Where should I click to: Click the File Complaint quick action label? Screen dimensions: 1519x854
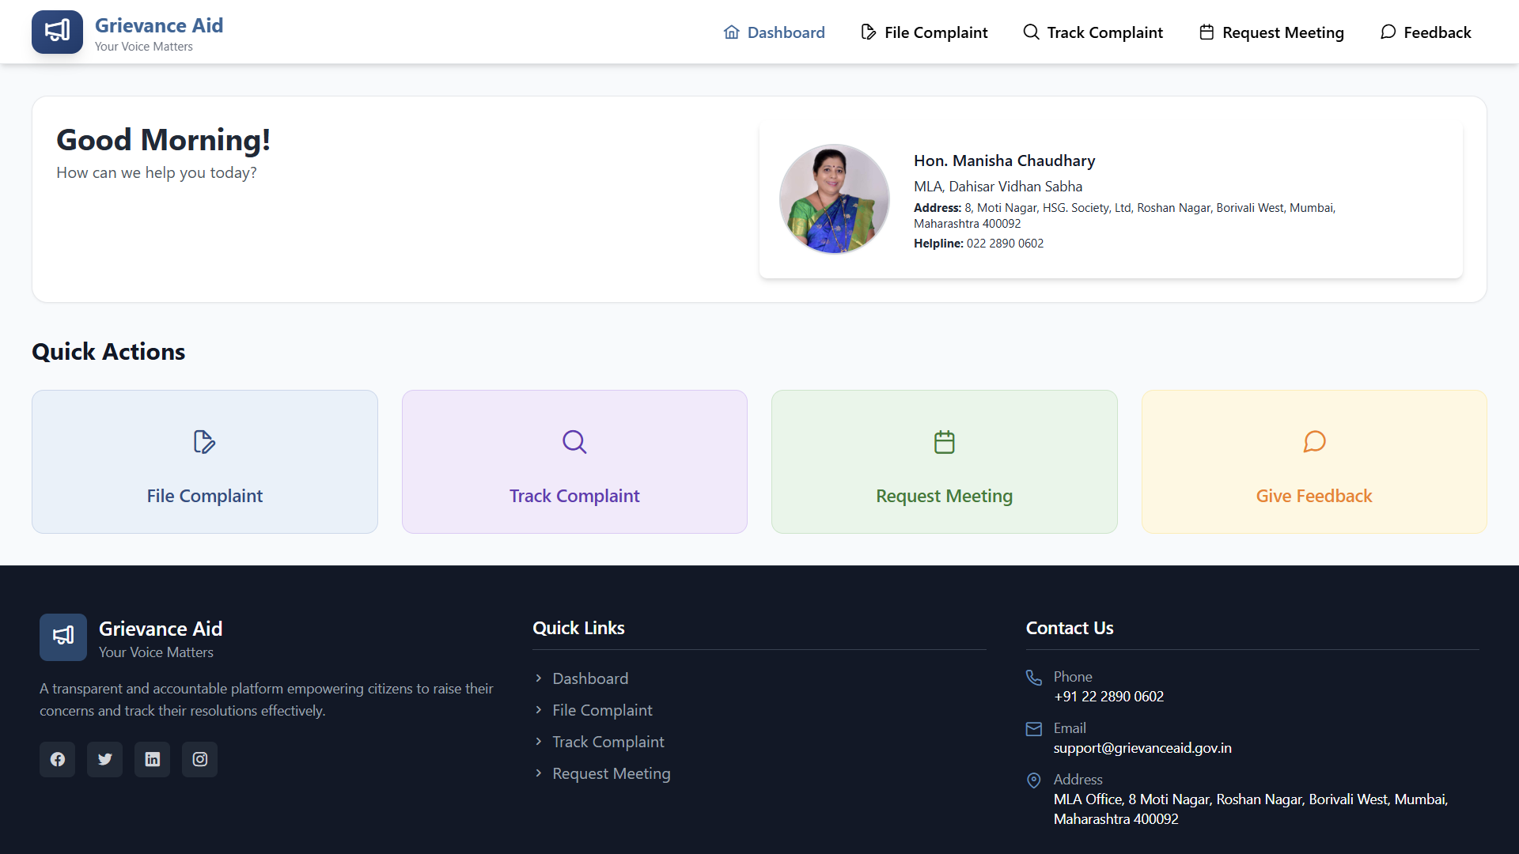(205, 496)
